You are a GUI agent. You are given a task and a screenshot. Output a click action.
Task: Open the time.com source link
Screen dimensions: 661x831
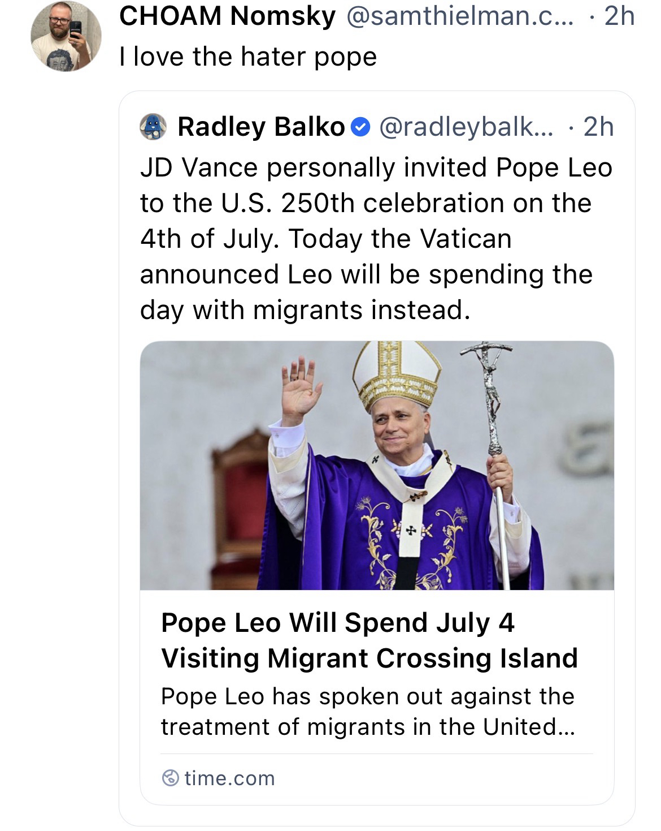click(229, 778)
